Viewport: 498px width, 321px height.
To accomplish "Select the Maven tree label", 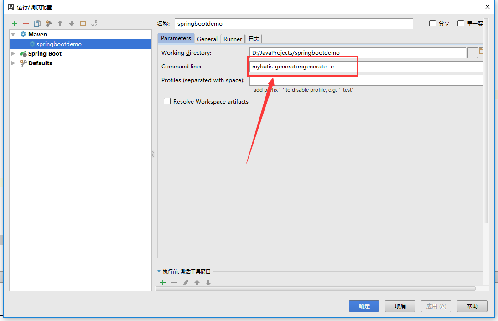I will (x=37, y=34).
